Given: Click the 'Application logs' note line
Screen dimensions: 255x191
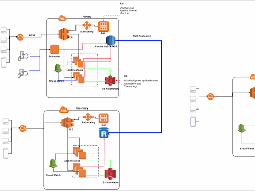Looking at the screenshot, I should (x=133, y=84).
